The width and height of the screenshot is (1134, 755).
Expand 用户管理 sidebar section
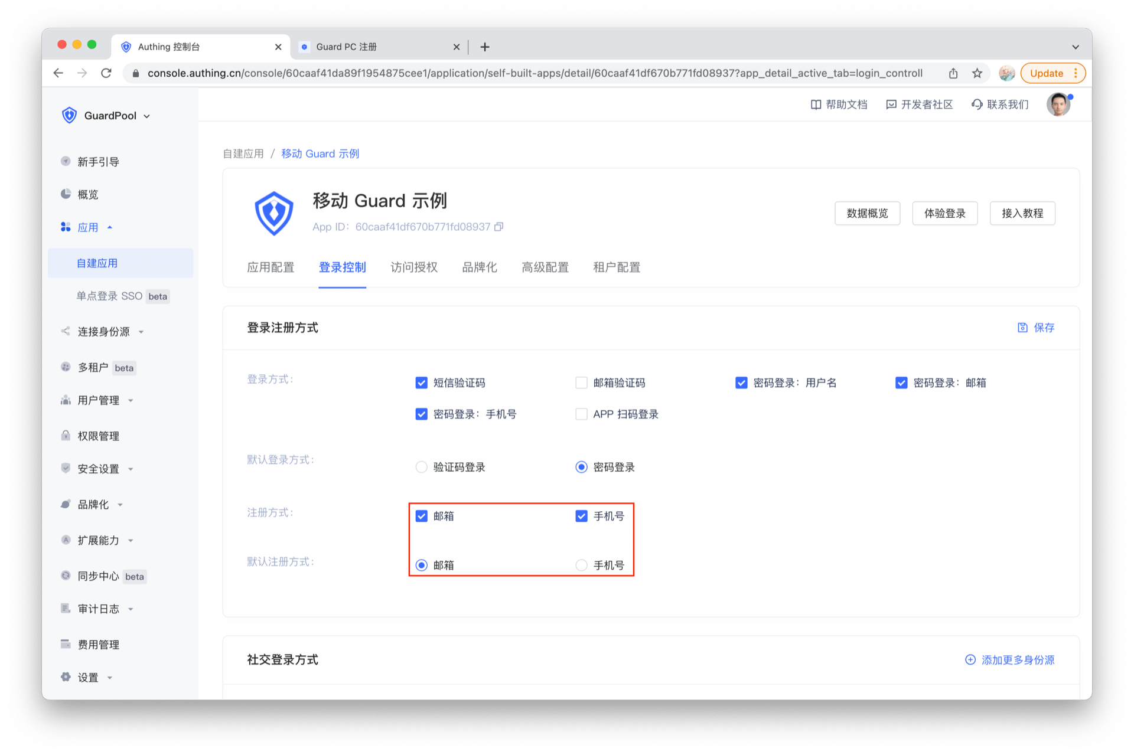99,401
